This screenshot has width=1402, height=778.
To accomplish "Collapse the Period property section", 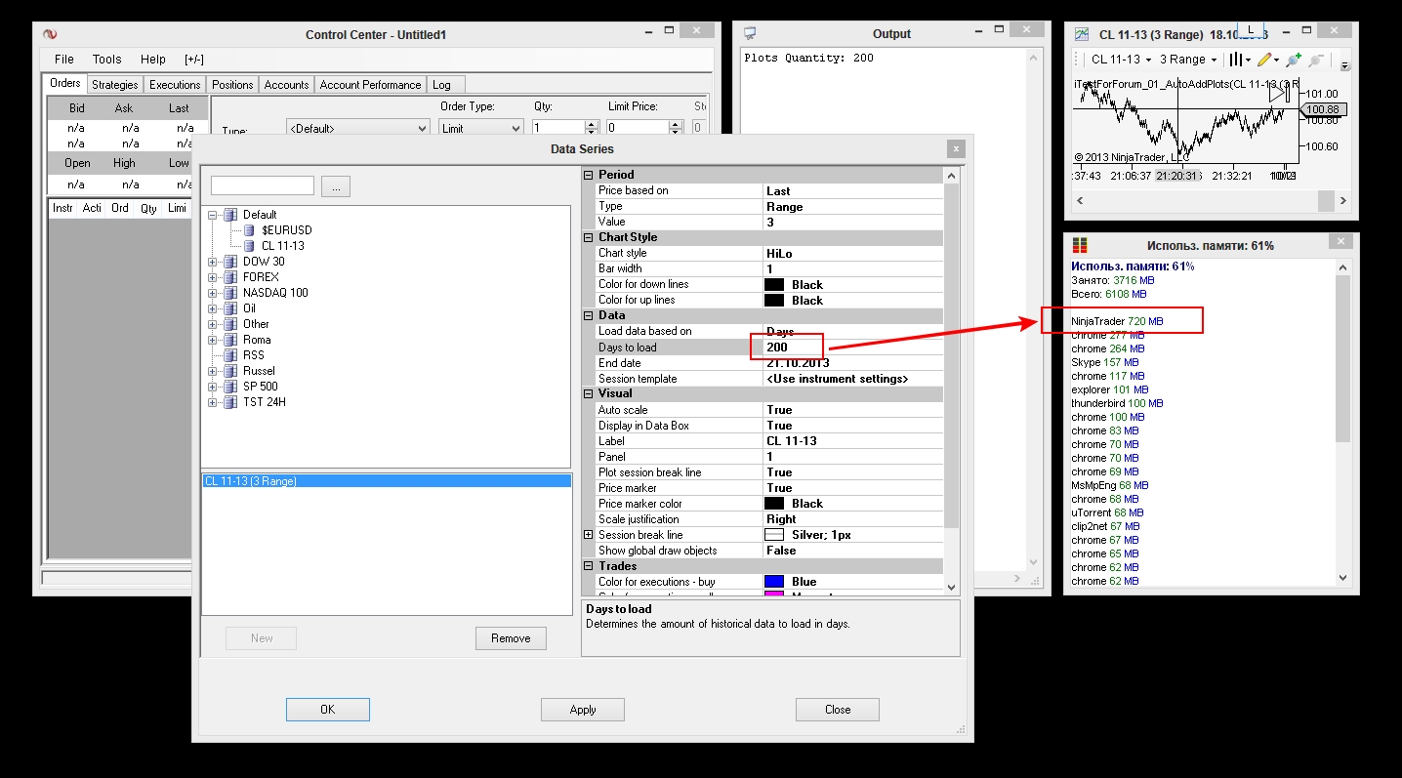I will (x=589, y=175).
